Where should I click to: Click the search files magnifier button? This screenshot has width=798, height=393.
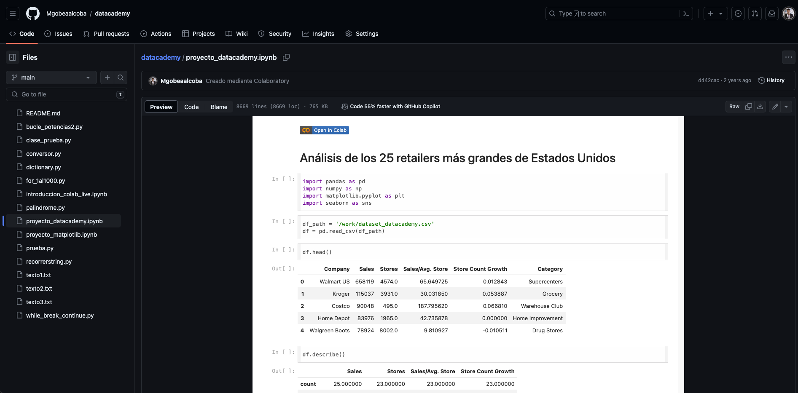[121, 78]
